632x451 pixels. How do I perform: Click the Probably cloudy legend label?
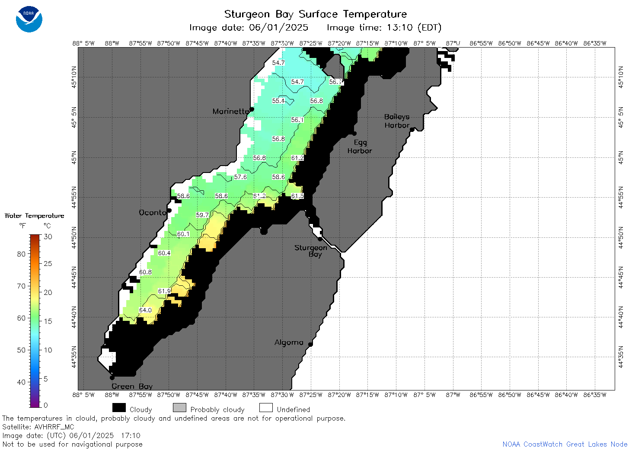click(217, 409)
